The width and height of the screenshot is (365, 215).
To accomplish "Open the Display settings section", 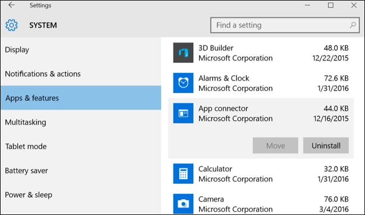I will click(80, 49).
